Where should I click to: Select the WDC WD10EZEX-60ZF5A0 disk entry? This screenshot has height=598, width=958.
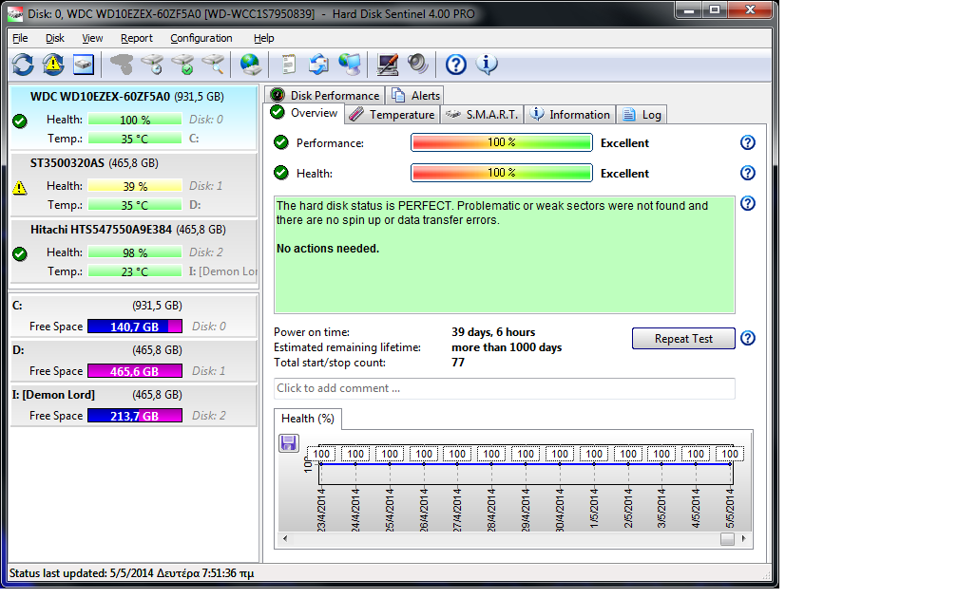(x=134, y=118)
